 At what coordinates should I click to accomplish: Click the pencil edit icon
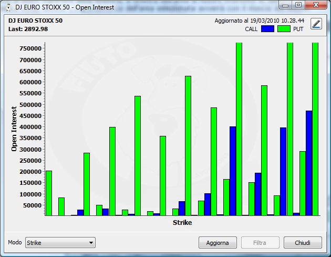pos(316,24)
